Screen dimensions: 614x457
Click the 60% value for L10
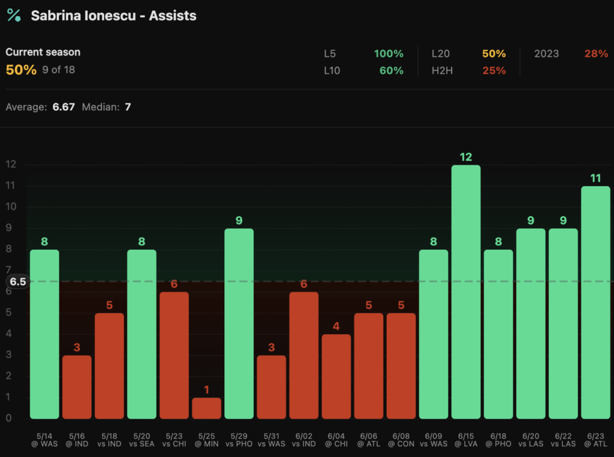click(391, 71)
